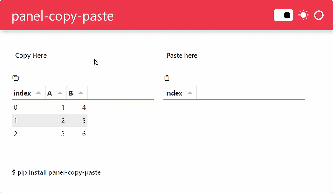Click the cell containing value 6
The height and width of the screenshot is (193, 333).
tap(84, 134)
